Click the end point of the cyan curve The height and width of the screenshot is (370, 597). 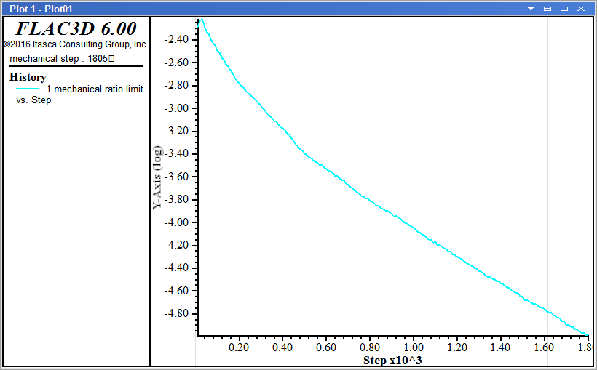click(x=587, y=335)
